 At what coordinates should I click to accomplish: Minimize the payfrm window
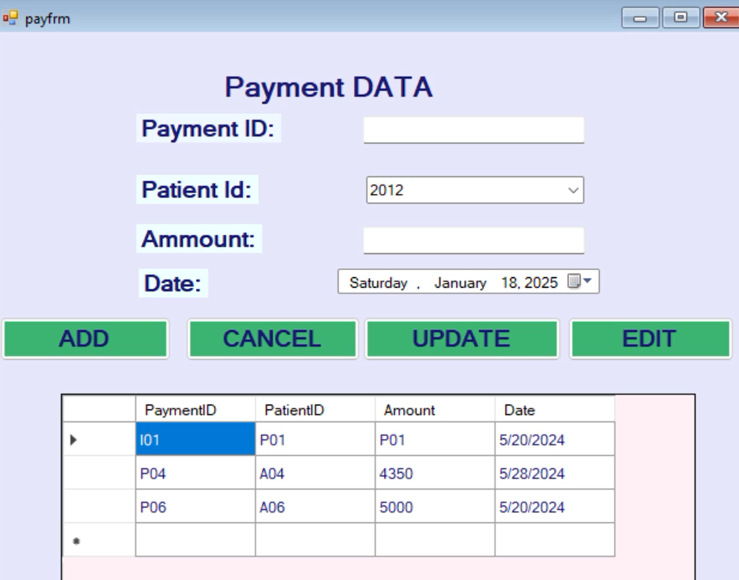coord(640,18)
